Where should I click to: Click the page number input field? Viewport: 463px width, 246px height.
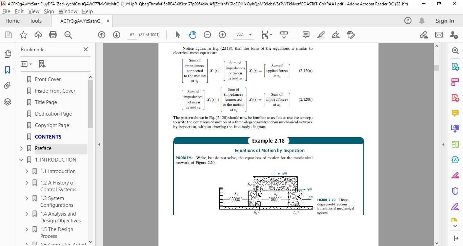point(132,35)
